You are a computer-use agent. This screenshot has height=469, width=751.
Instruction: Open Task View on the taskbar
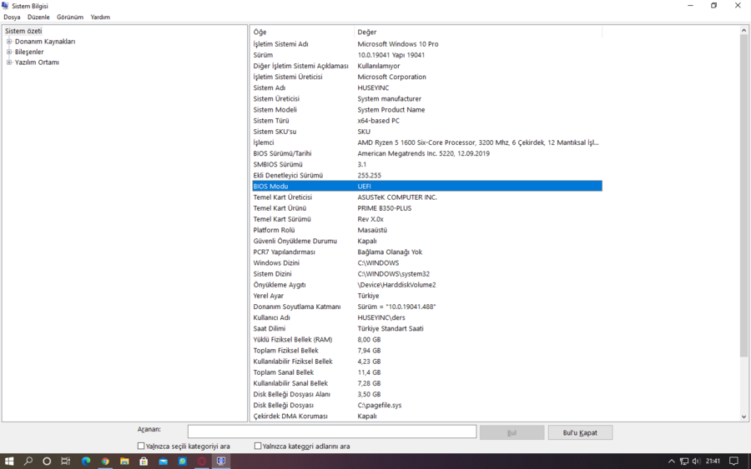66,462
